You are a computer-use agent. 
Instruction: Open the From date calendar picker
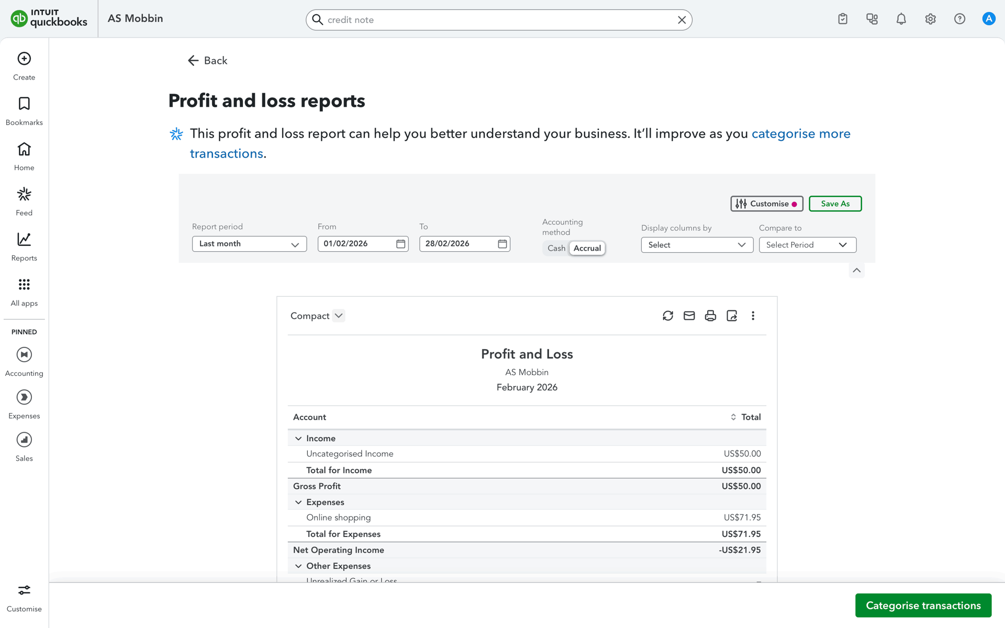[x=401, y=244]
